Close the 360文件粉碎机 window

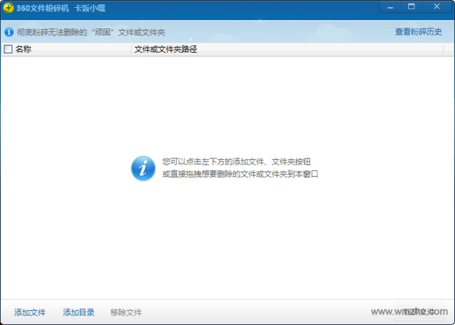pos(437,6)
